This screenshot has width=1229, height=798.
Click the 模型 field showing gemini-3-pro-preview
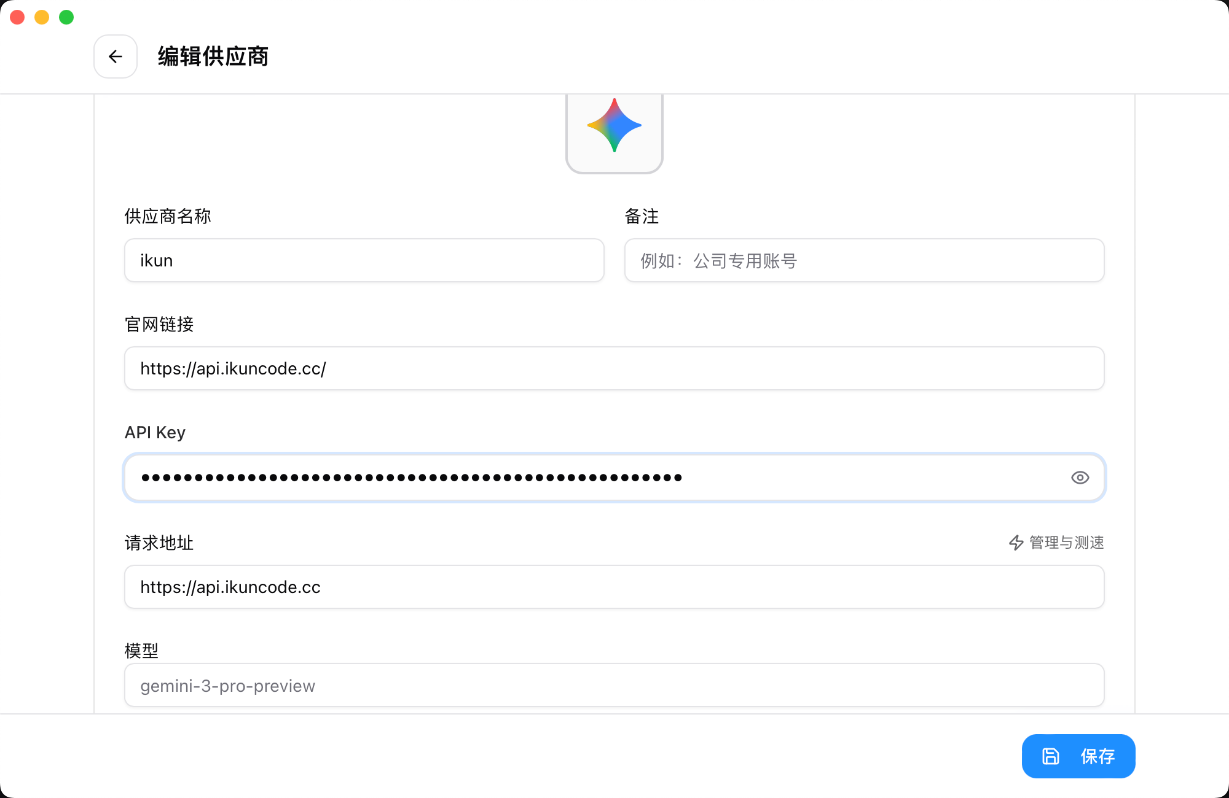coord(613,686)
